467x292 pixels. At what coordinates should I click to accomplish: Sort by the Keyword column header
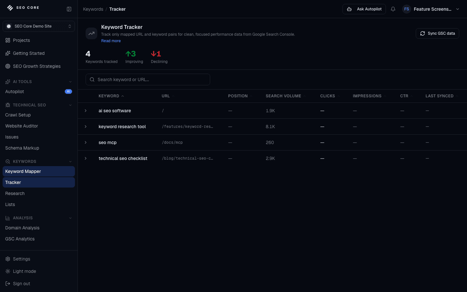111,96
